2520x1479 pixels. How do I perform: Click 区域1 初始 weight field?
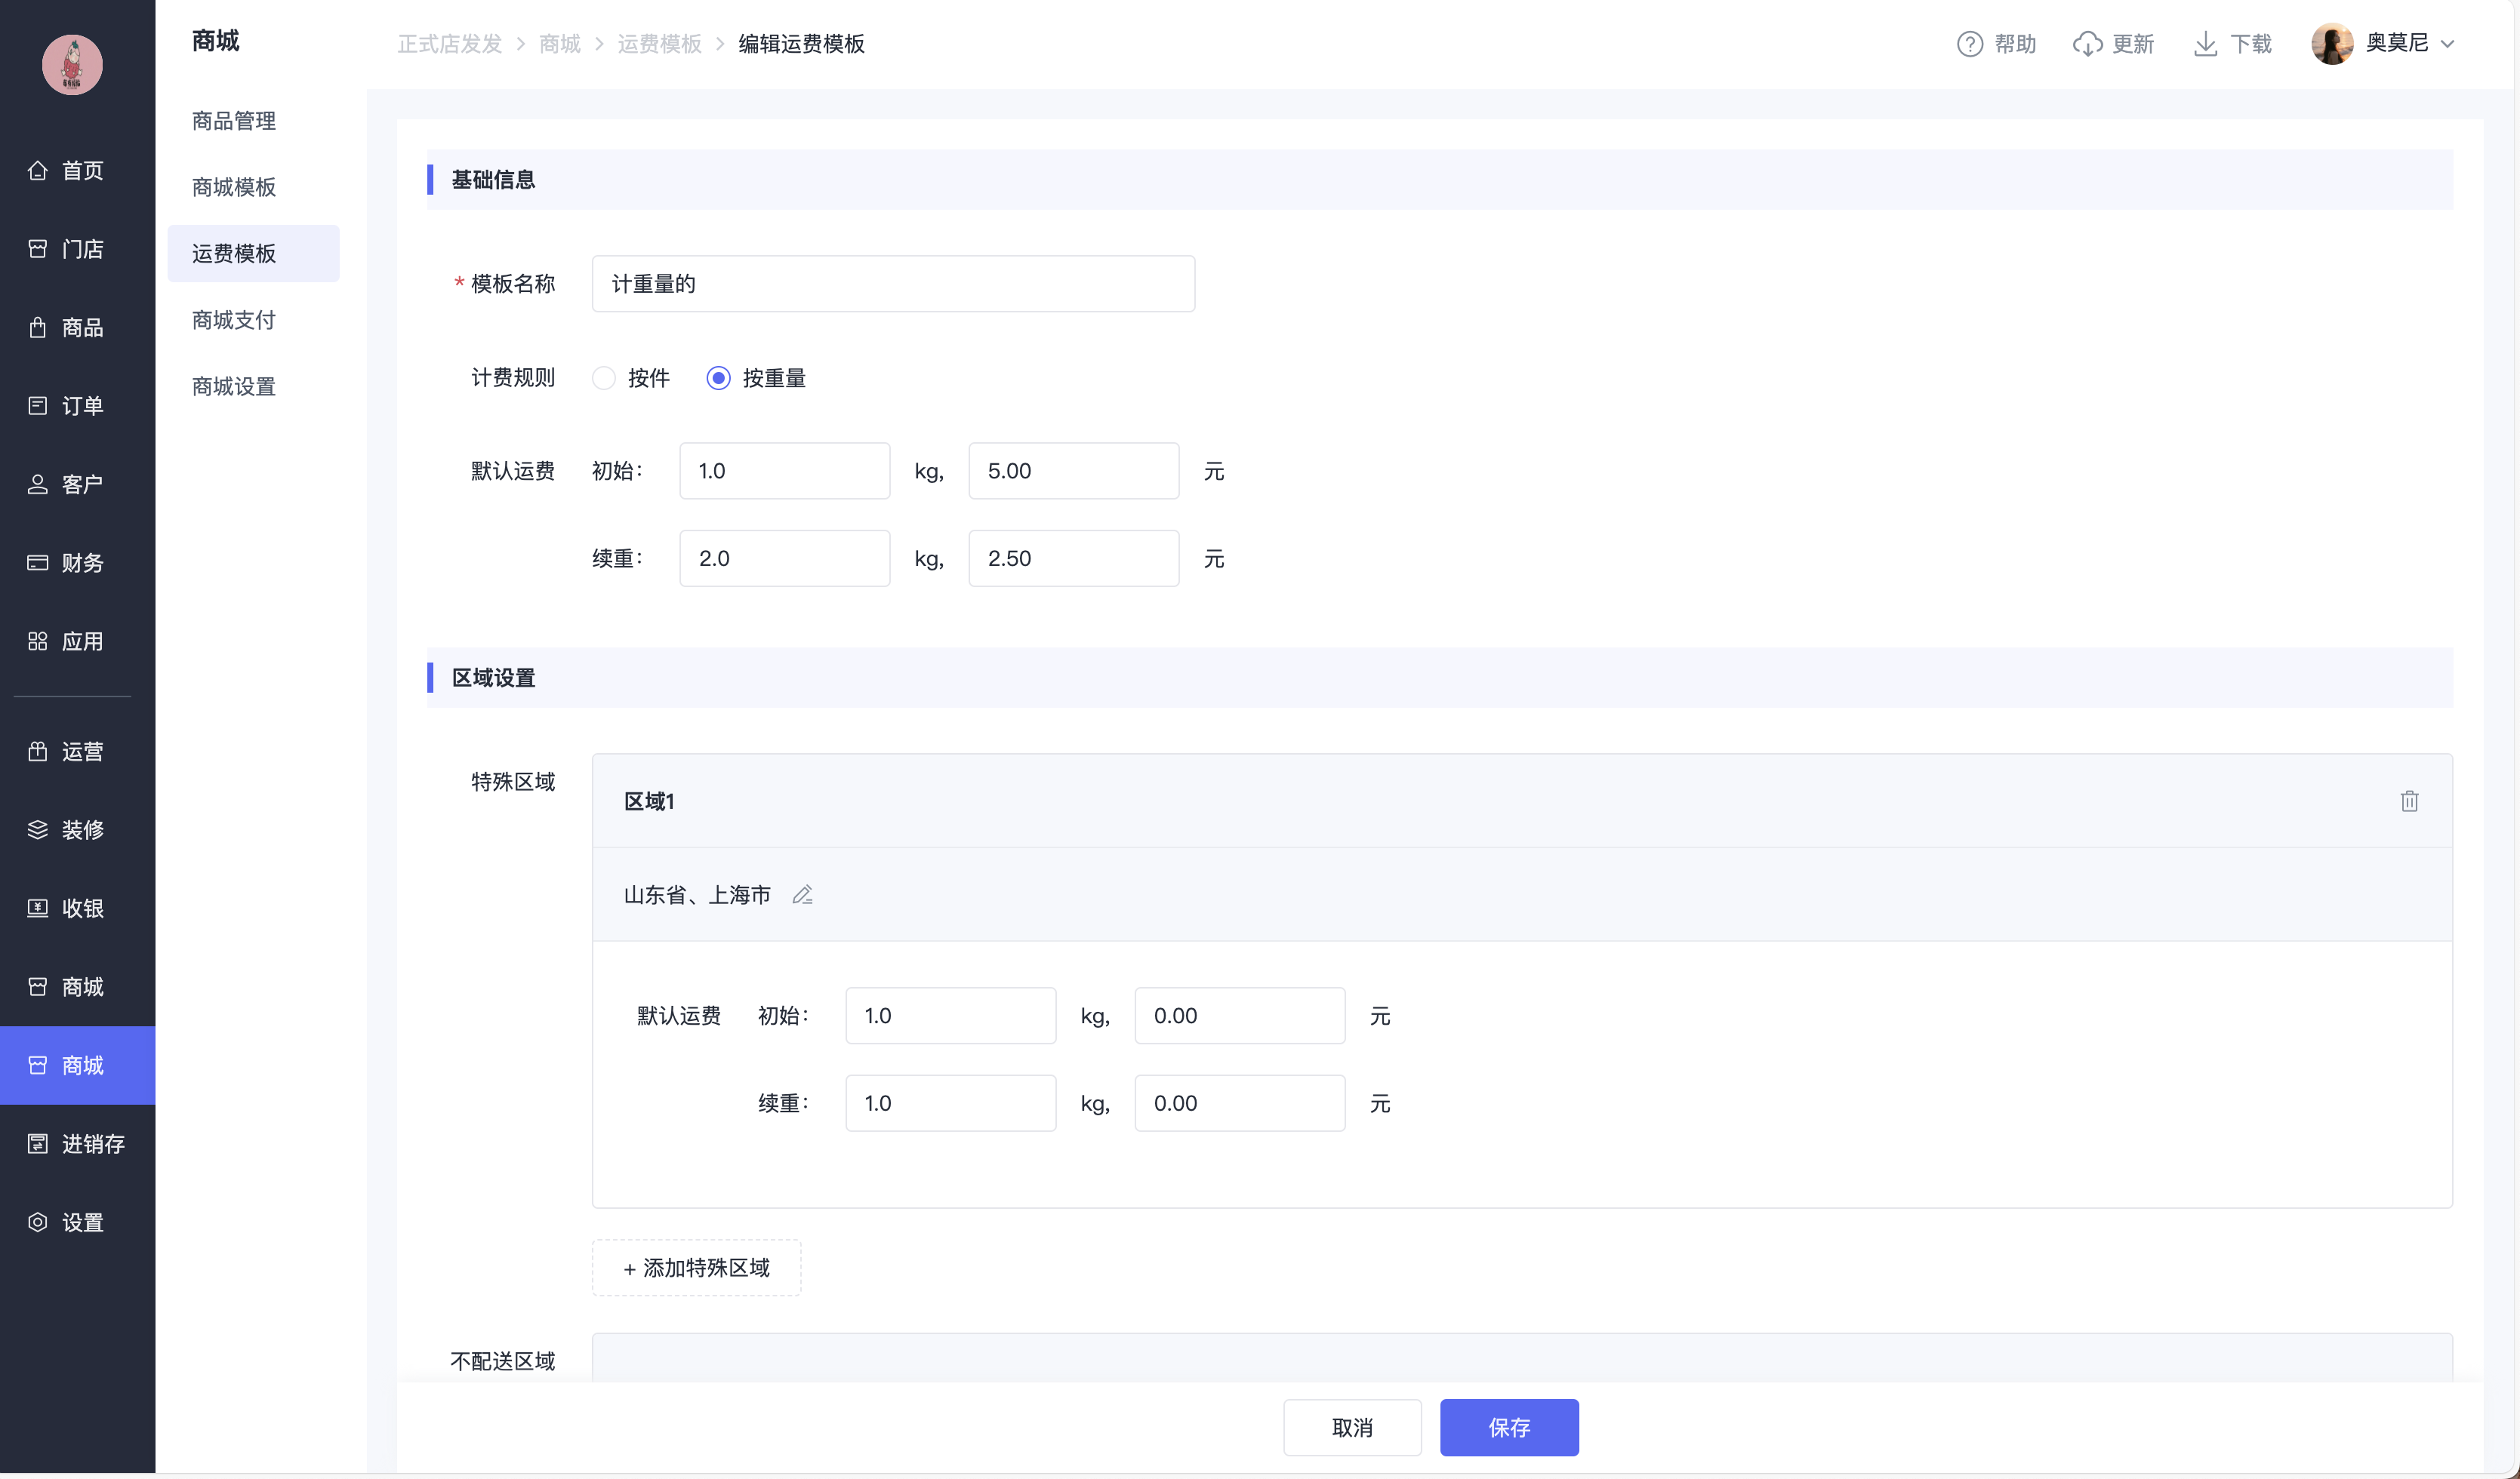pos(950,1016)
